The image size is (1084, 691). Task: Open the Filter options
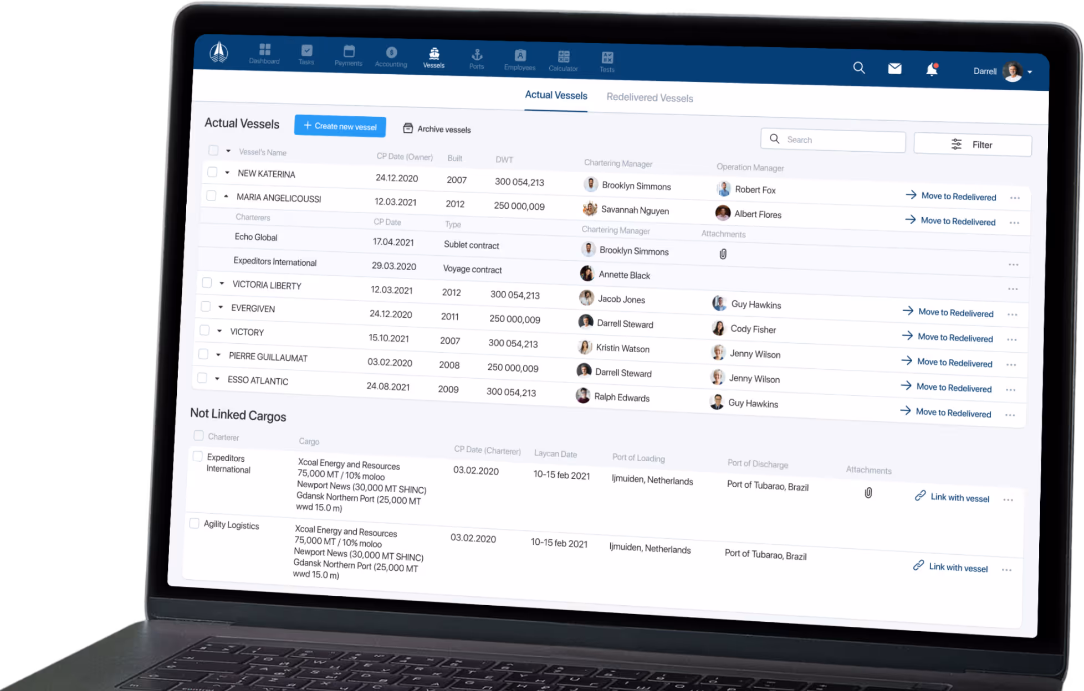pyautogui.click(x=973, y=145)
